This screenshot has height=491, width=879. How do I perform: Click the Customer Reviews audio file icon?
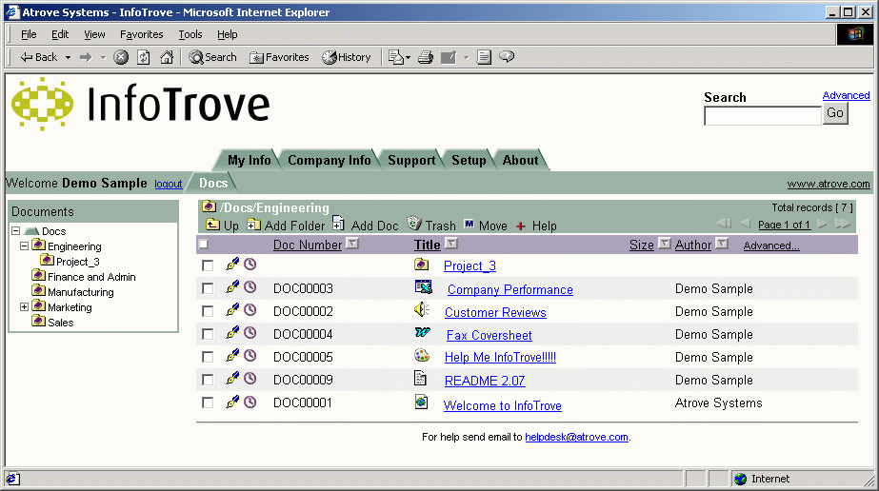coord(422,309)
